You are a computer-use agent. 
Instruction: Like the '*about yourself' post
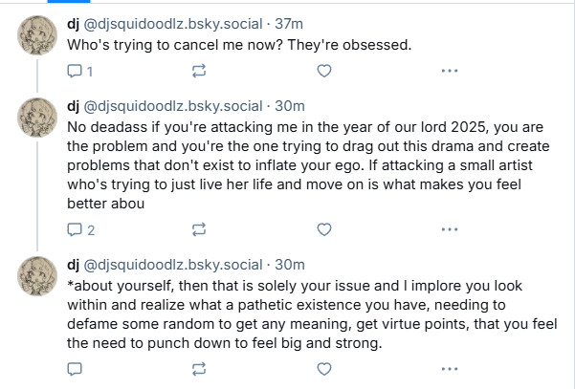point(324,369)
